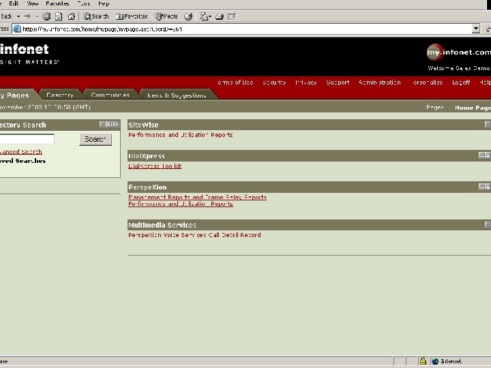491x368 pixels.
Task: Minimize the Multimedia Services panel
Action: click(488, 224)
